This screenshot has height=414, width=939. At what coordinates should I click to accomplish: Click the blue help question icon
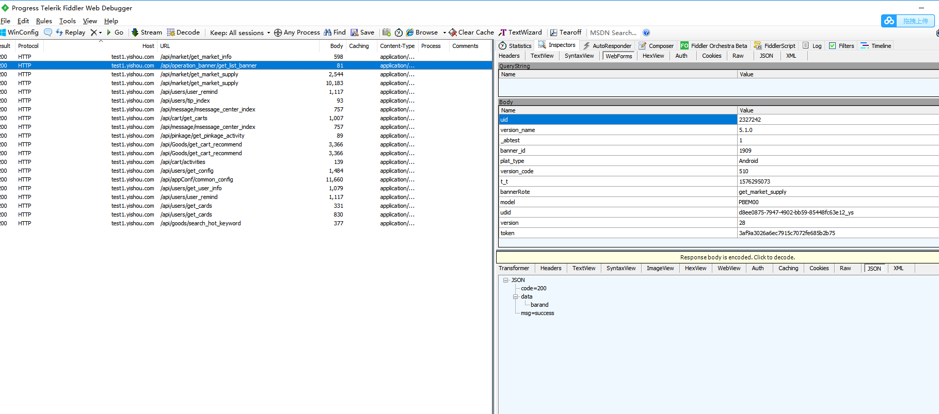coord(646,32)
